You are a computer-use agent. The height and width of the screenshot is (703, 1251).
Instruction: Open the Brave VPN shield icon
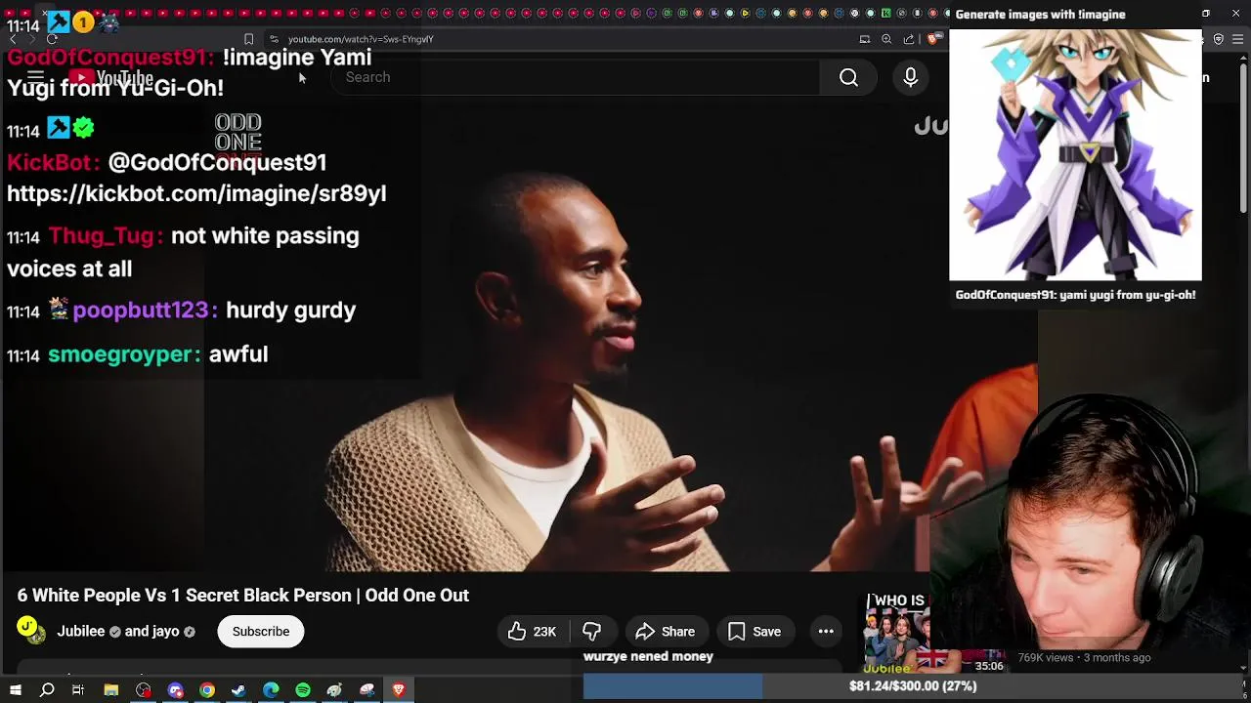click(x=1218, y=39)
